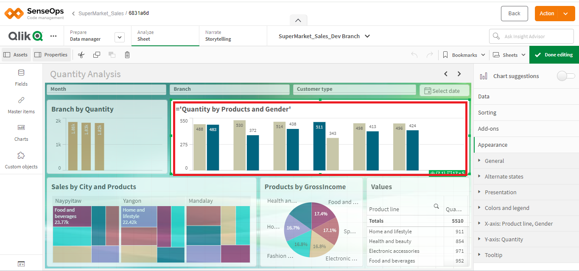
Task: Click the Done editing button
Action: tap(554, 55)
